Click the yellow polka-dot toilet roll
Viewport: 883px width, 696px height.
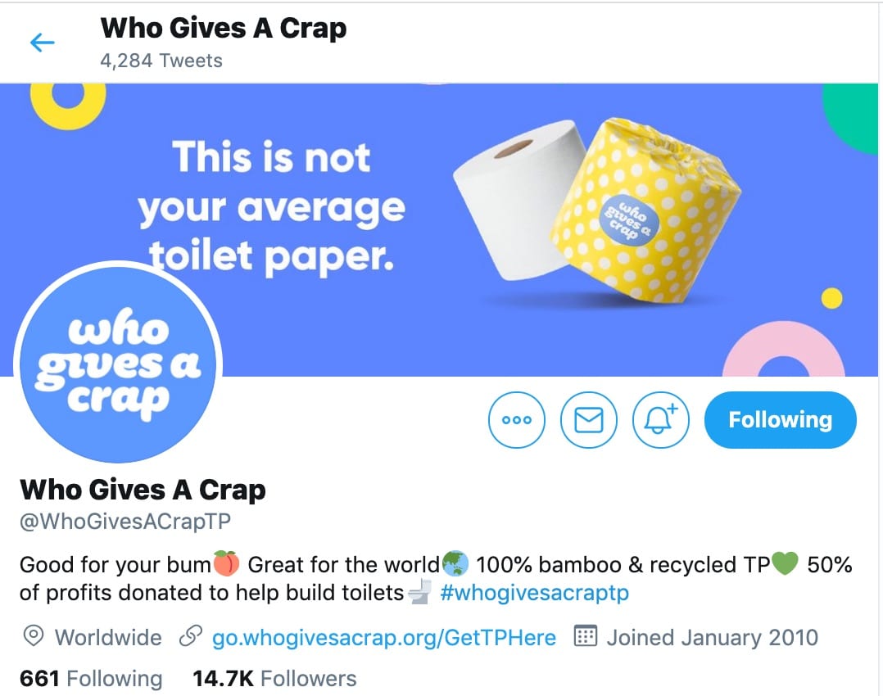[645, 210]
